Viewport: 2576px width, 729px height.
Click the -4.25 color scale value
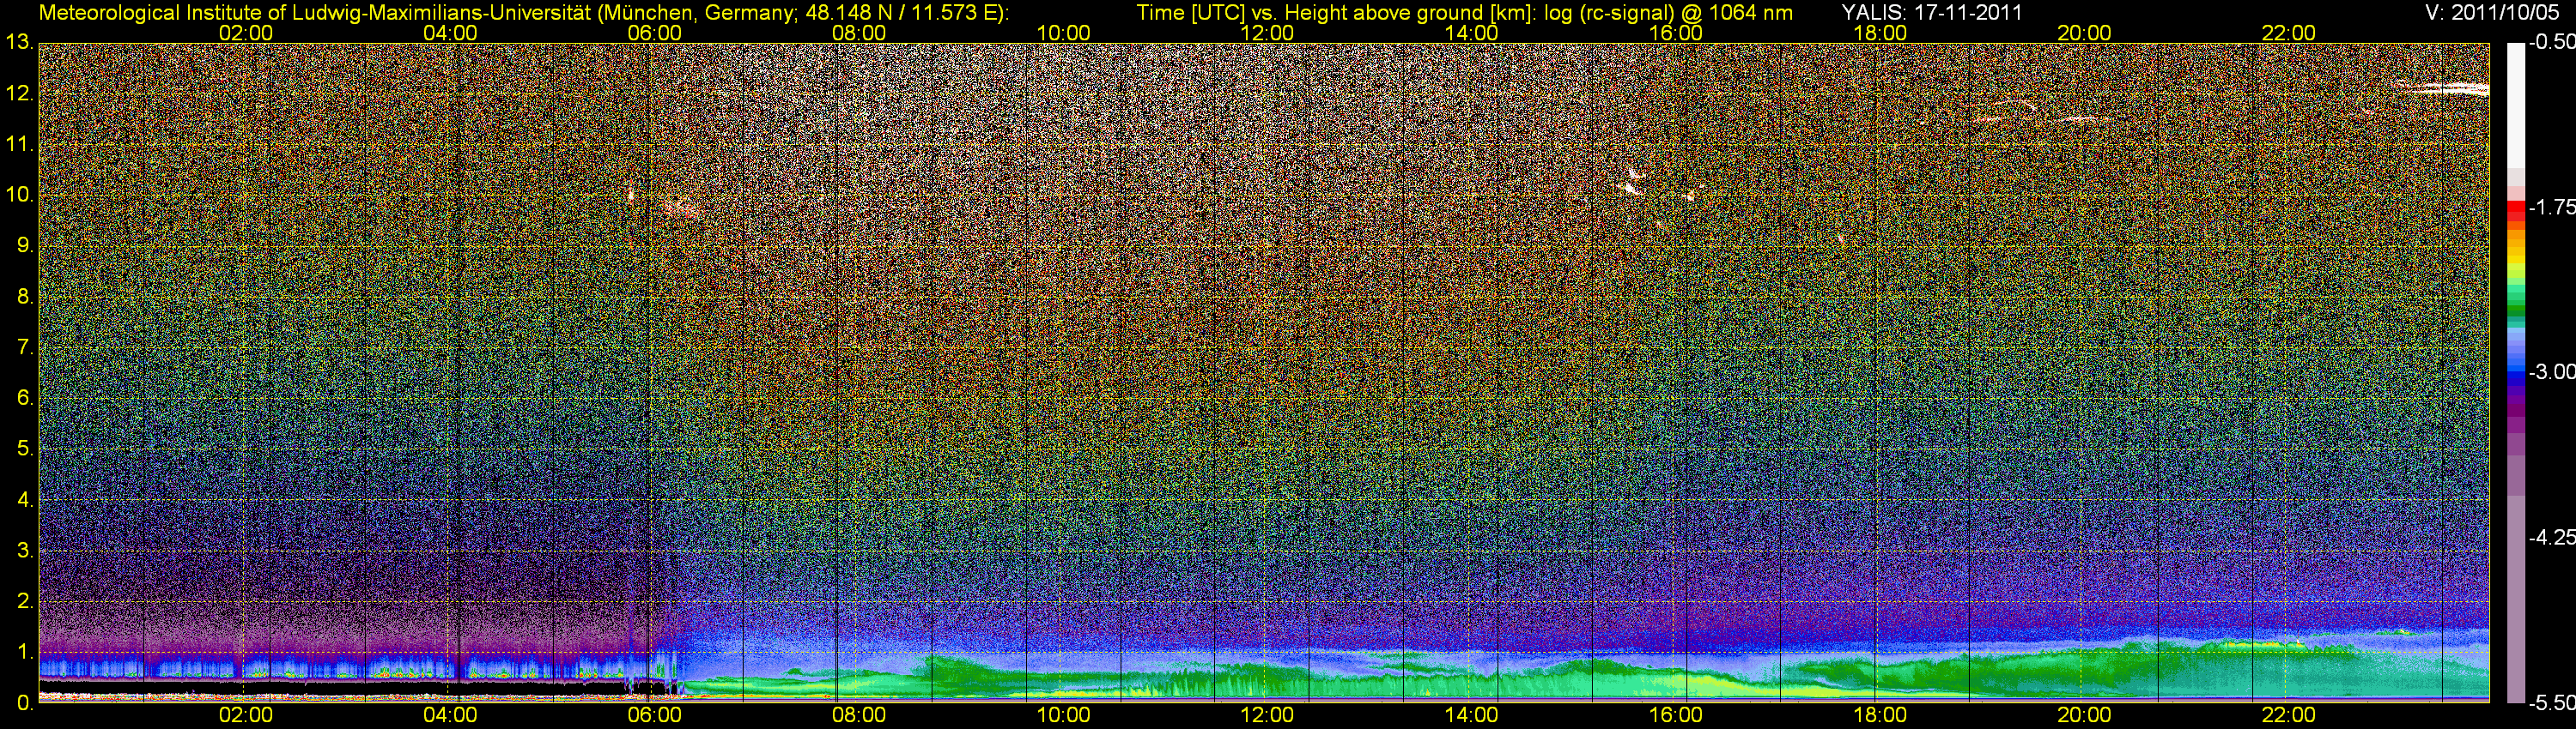click(x=2551, y=537)
